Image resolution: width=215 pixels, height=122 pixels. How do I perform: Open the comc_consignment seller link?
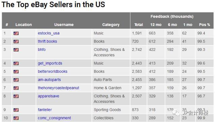pos(54,118)
